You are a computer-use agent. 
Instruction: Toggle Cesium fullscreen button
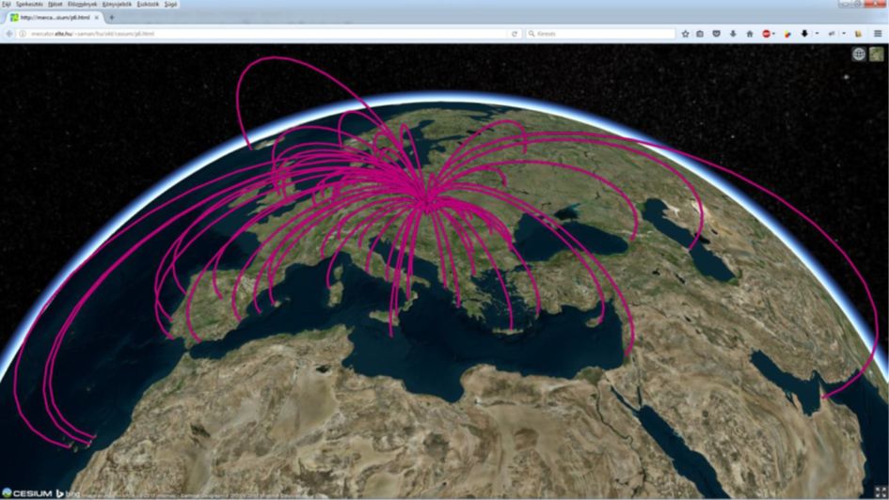tap(881, 492)
